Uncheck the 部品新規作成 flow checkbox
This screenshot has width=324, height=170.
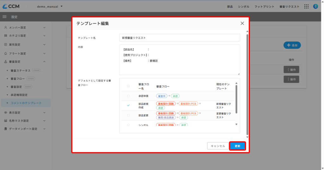tap(128, 105)
